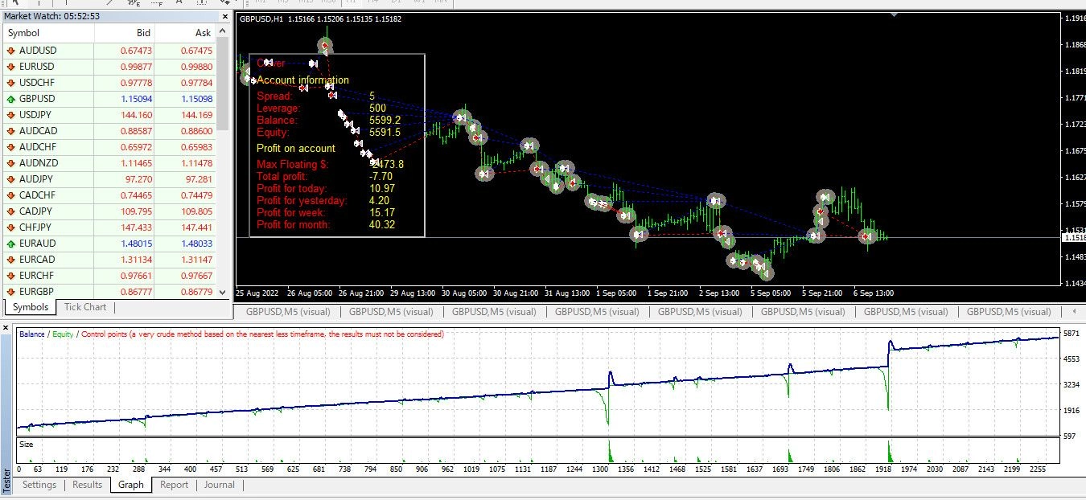The image size is (1086, 500).
Task: Click the EURAUD green up-arrow icon
Action: coord(11,244)
